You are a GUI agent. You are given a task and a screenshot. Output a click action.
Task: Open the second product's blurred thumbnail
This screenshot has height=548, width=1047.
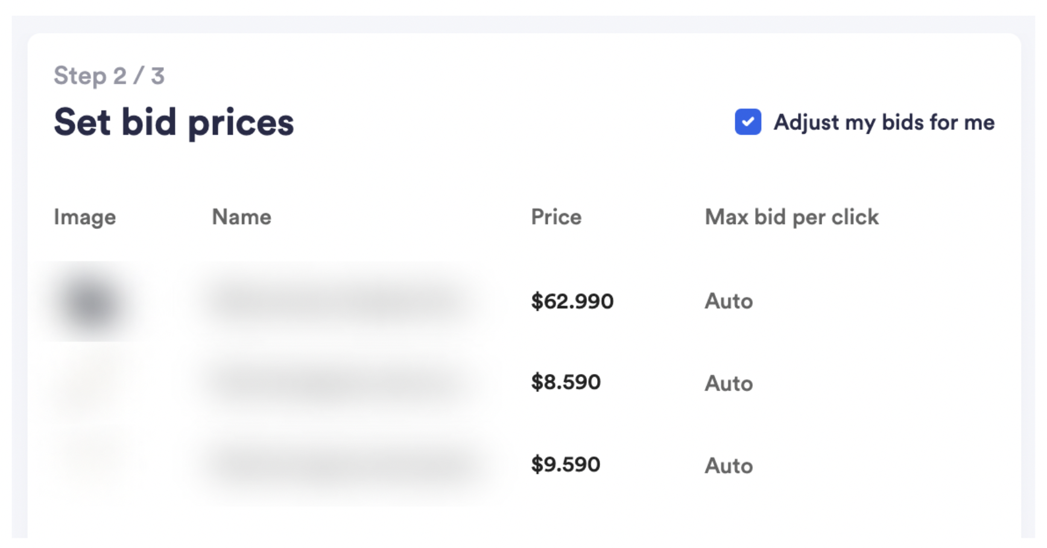[x=84, y=383]
